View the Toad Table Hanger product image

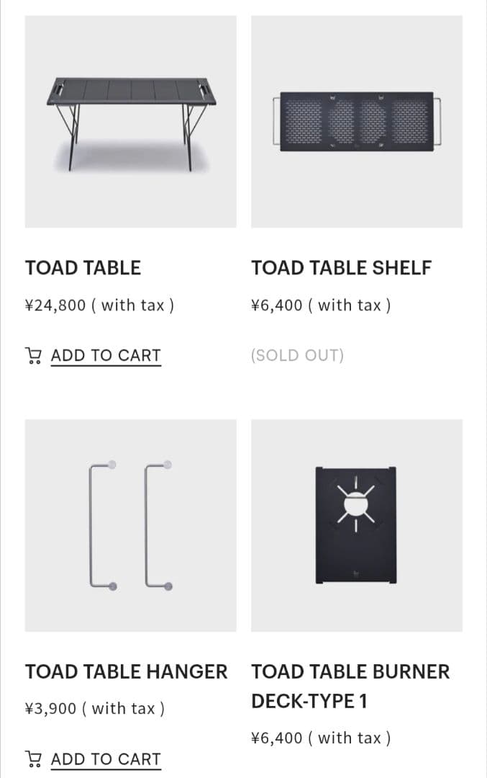[x=130, y=525]
